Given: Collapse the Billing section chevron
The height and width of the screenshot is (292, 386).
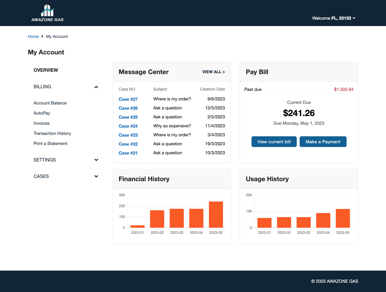Looking at the screenshot, I should click(x=96, y=87).
